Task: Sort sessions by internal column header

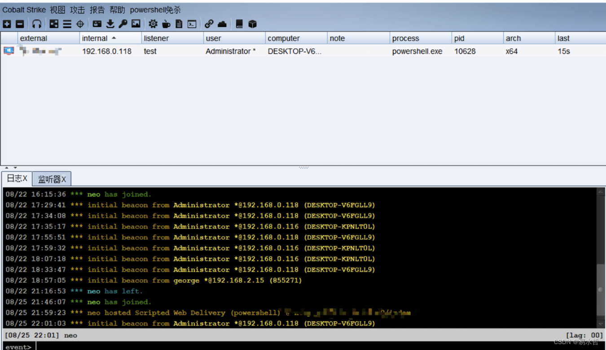Action: (x=95, y=39)
